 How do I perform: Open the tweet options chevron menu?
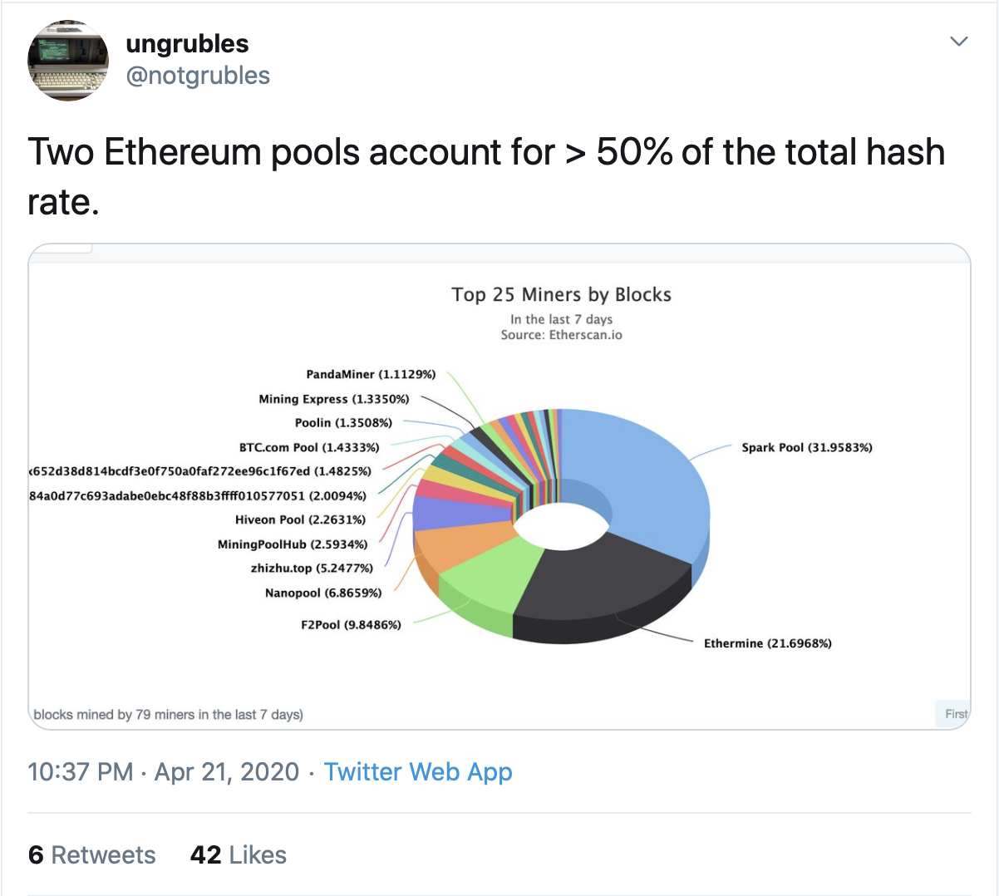(x=959, y=41)
